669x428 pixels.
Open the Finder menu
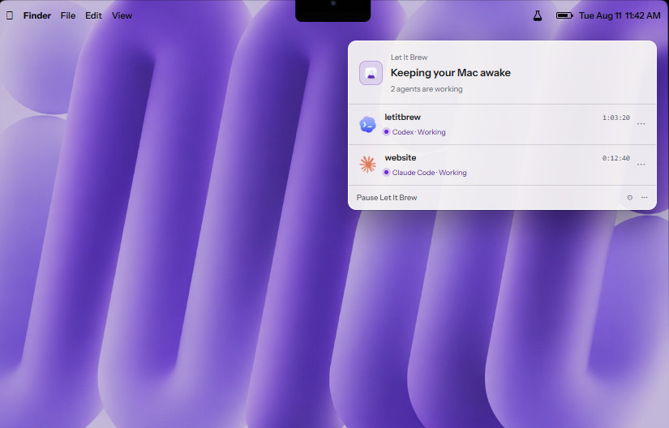[37, 15]
